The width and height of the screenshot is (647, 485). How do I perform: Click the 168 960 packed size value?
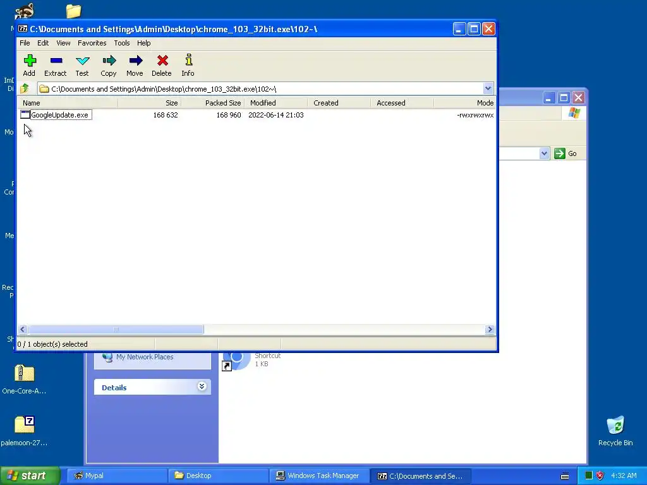click(229, 115)
